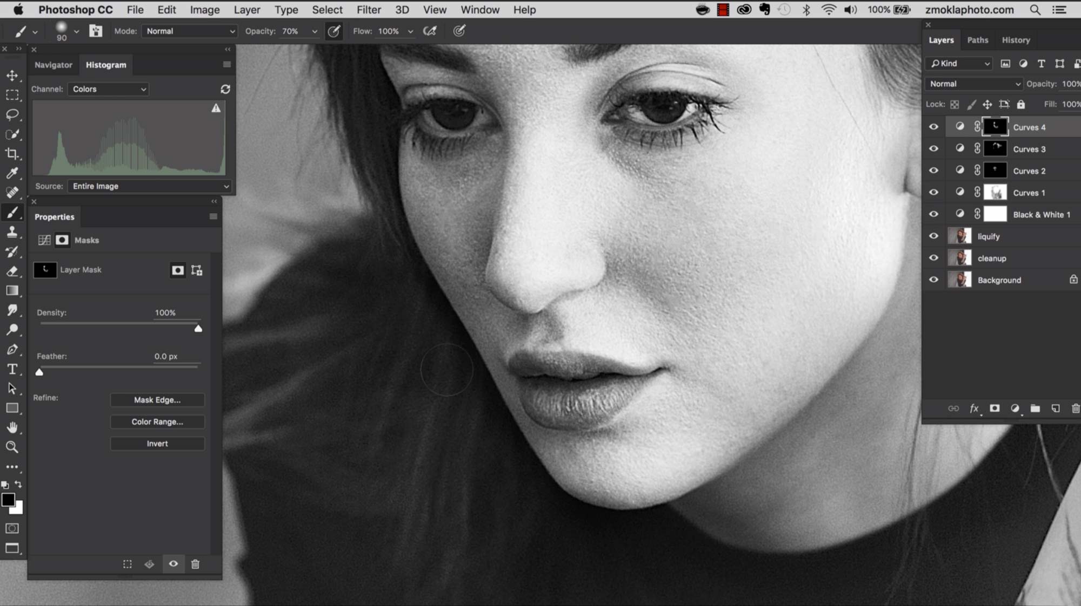
Task: Select the Hand tool
Action: pyautogui.click(x=12, y=427)
